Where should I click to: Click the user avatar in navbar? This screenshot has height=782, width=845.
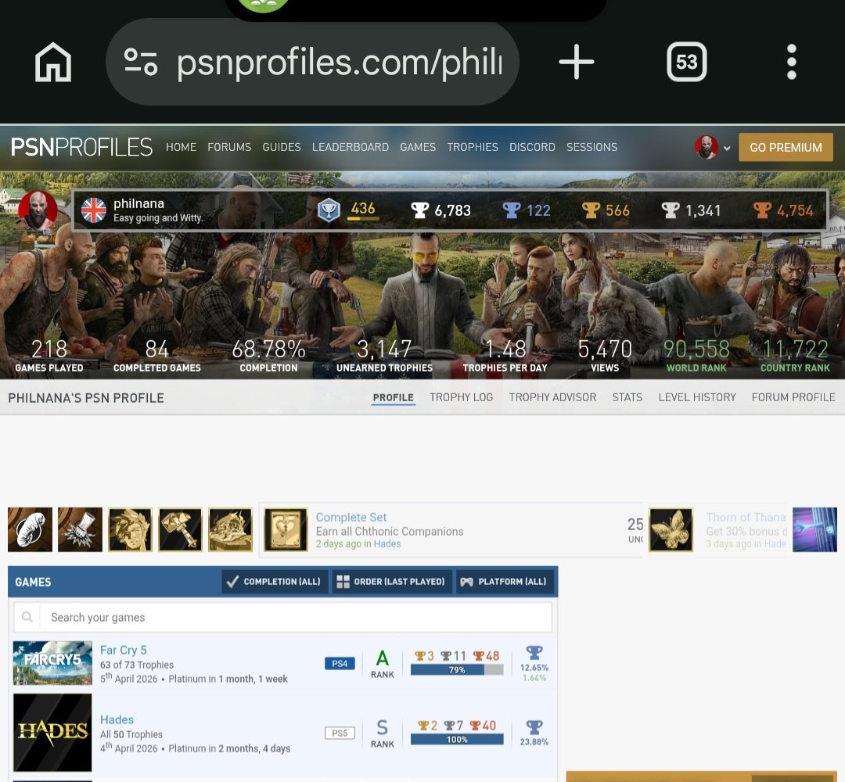[707, 147]
